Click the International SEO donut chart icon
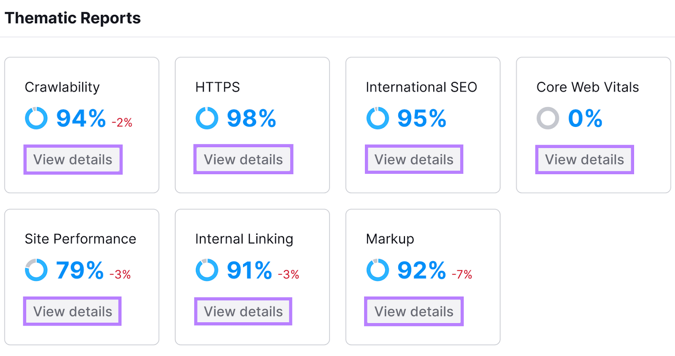The width and height of the screenshot is (675, 356). 378,118
